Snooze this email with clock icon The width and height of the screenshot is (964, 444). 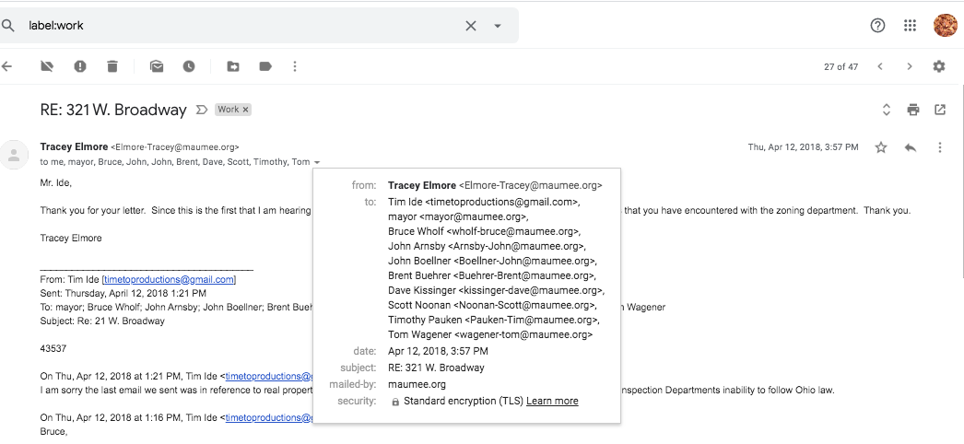tap(189, 66)
